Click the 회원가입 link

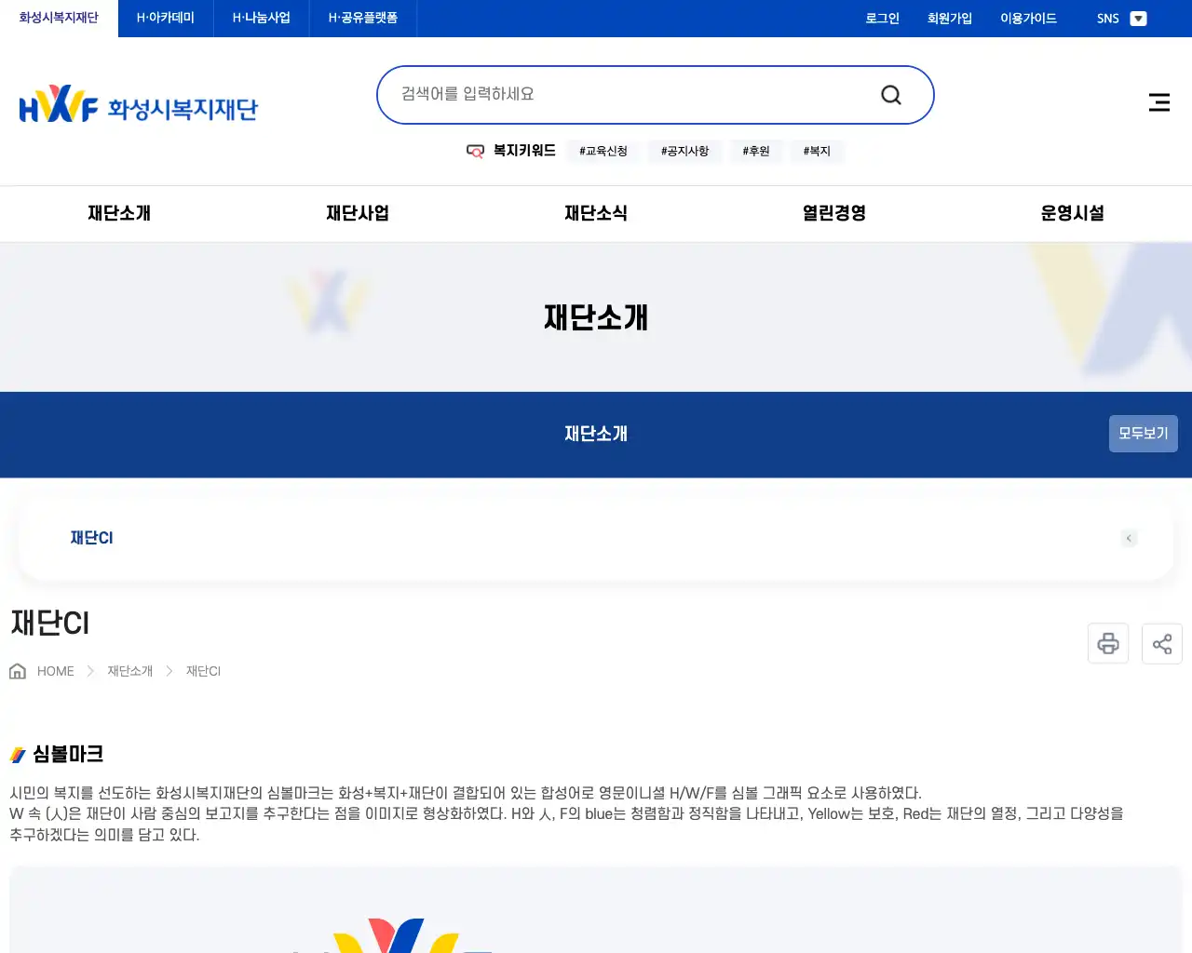pyautogui.click(x=949, y=18)
